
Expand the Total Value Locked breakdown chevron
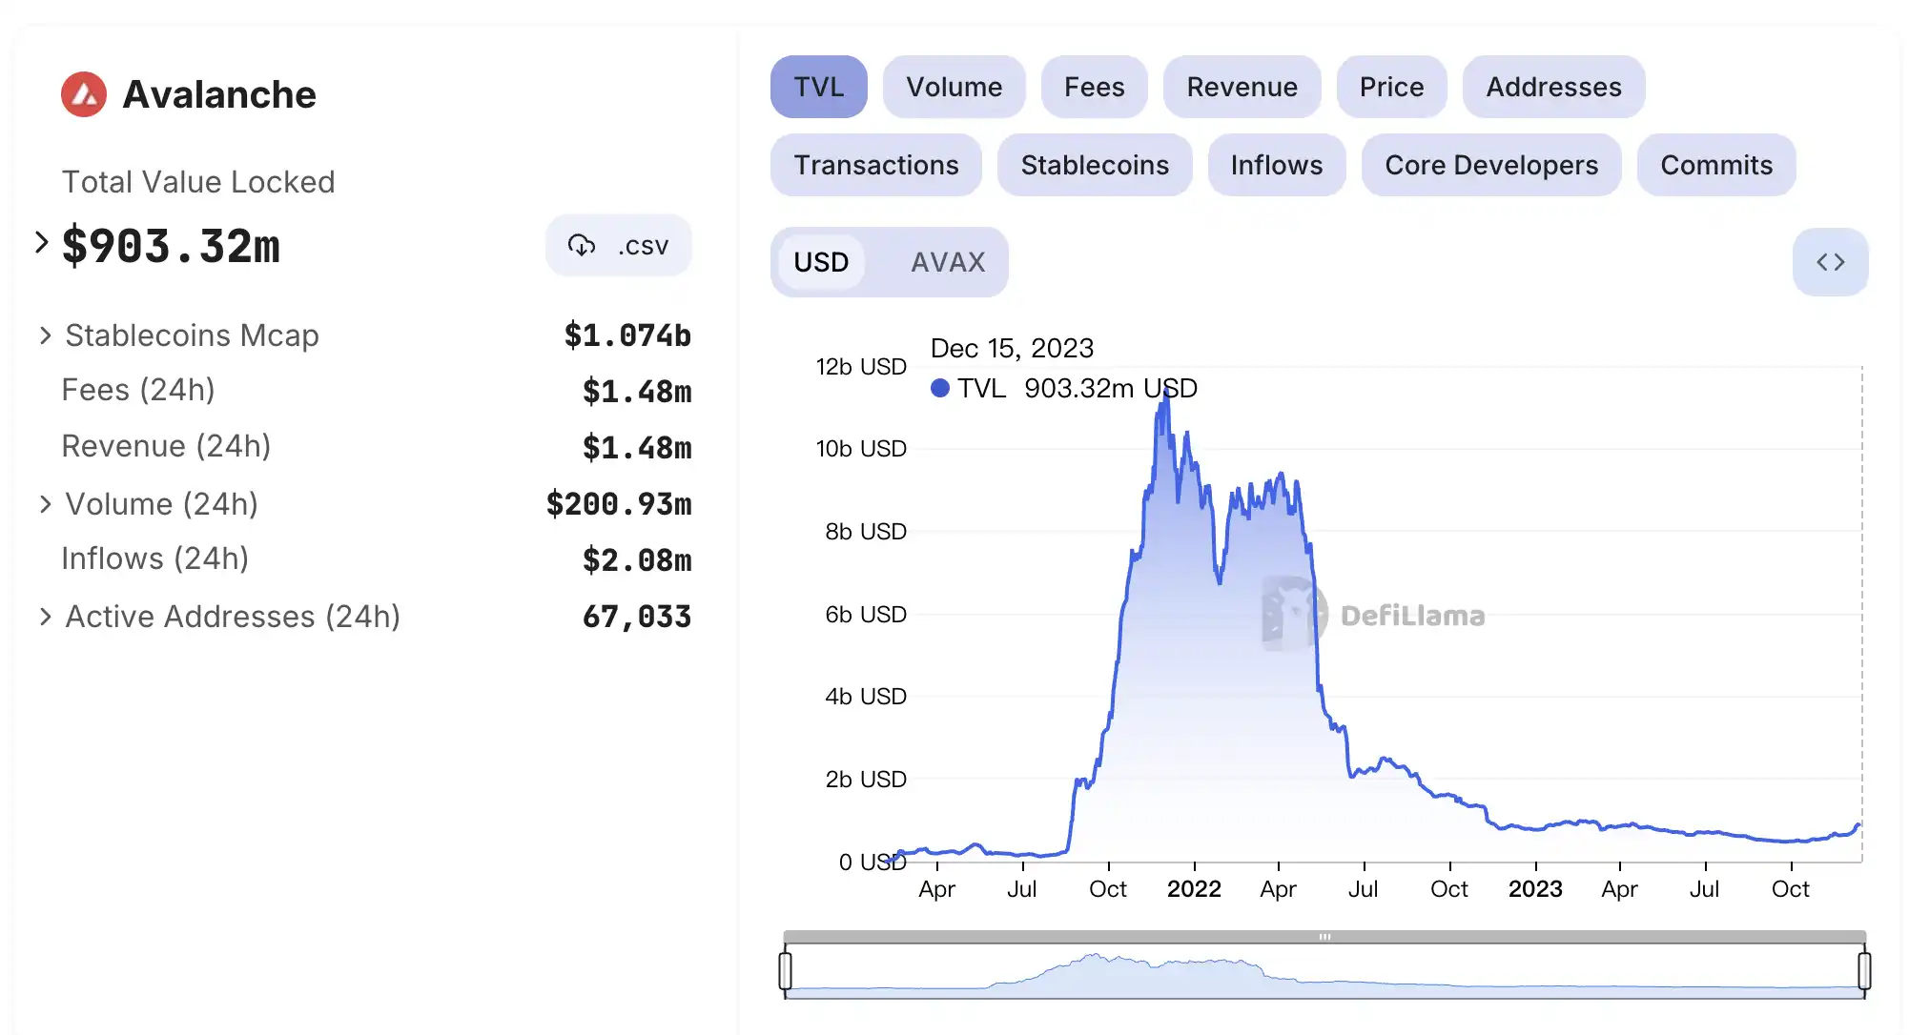click(41, 243)
